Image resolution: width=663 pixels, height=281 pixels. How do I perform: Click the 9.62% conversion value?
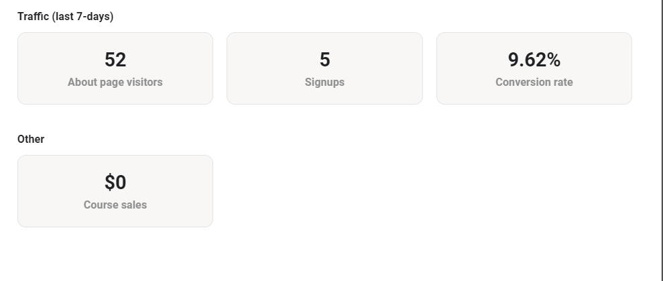pos(534,60)
